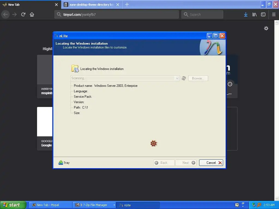Open new tab page settings gear

click(266, 28)
